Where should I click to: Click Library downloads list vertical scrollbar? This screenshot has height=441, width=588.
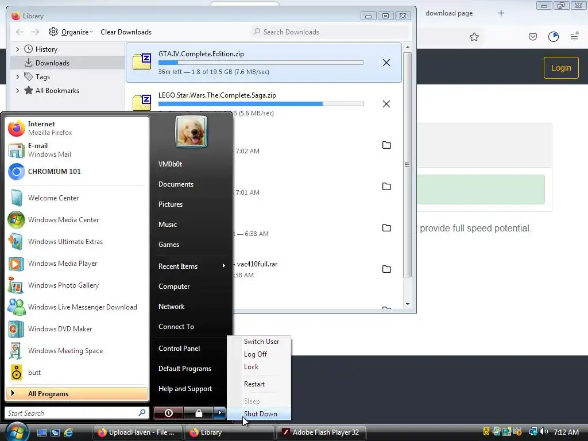408,165
